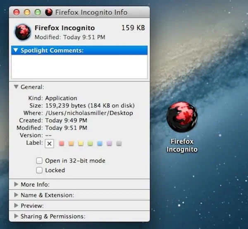The width and height of the screenshot is (248, 229).
Task: Expand the Name & Extension section
Action: pyautogui.click(x=16, y=195)
